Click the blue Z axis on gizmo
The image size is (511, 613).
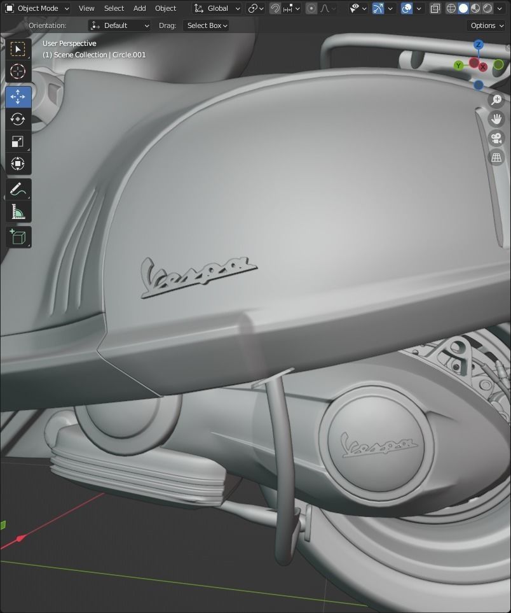[x=478, y=45]
